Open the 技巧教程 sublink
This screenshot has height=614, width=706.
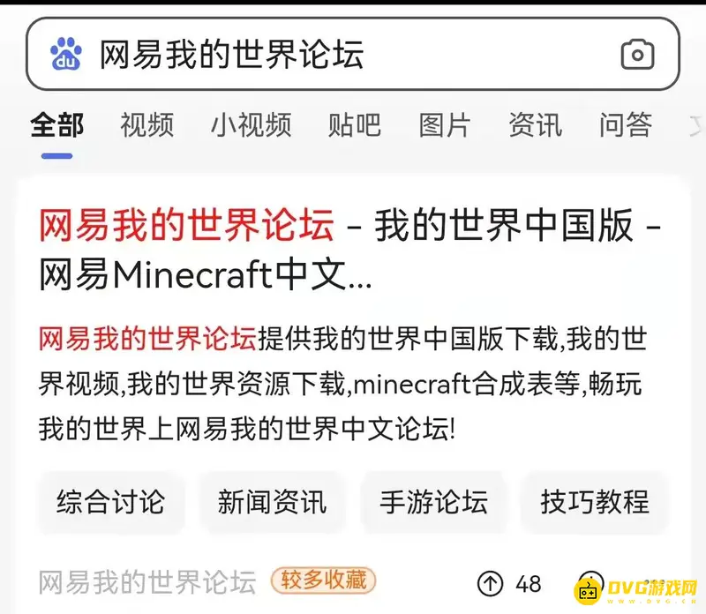[595, 502]
